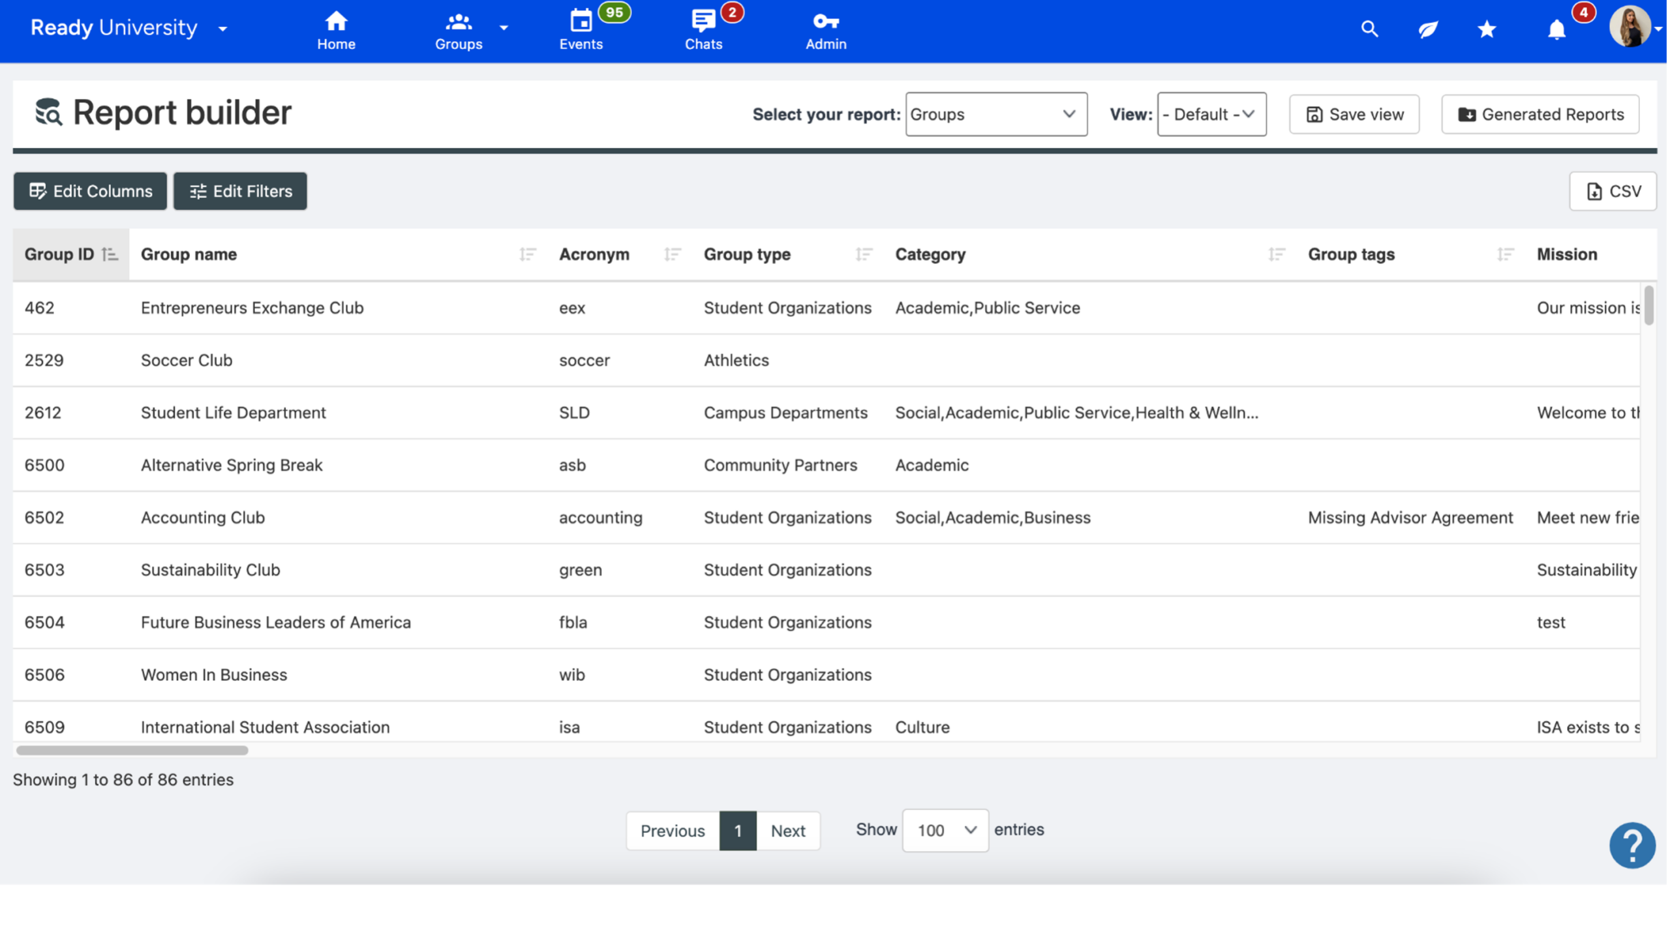Click the Report builder logo icon
1670x939 pixels.
[49, 112]
